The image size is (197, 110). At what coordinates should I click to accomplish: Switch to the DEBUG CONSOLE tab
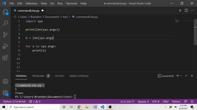point(79,76)
